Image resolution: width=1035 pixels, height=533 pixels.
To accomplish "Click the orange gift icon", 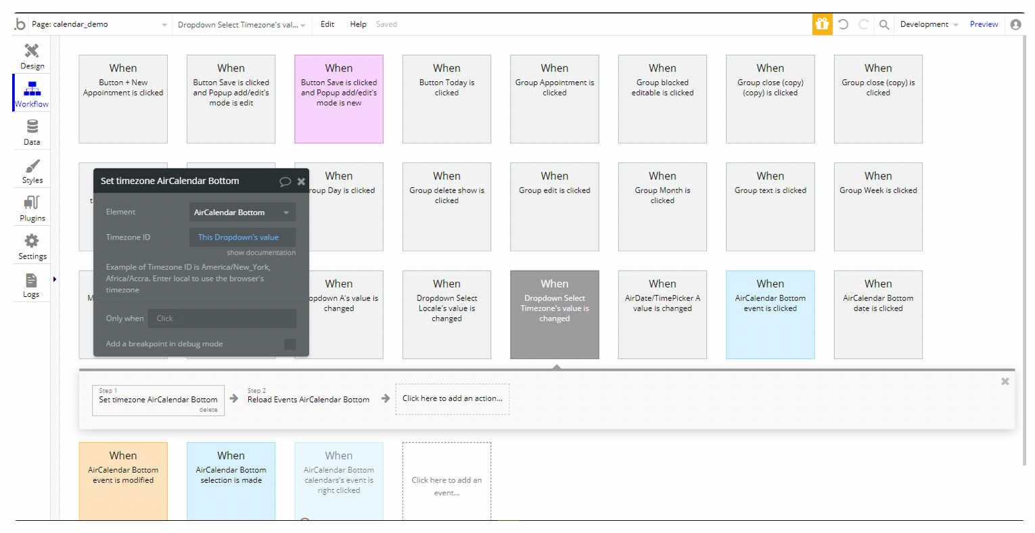I will coord(822,24).
